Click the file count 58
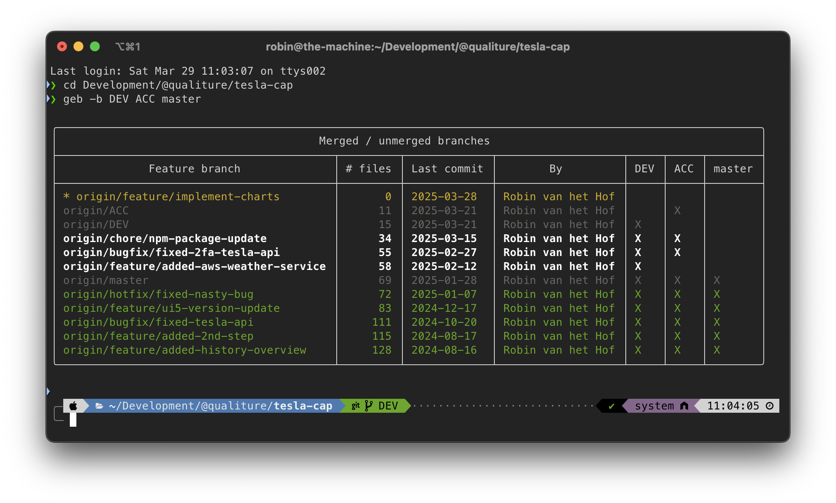Viewport: 836px width, 503px height. 385,266
